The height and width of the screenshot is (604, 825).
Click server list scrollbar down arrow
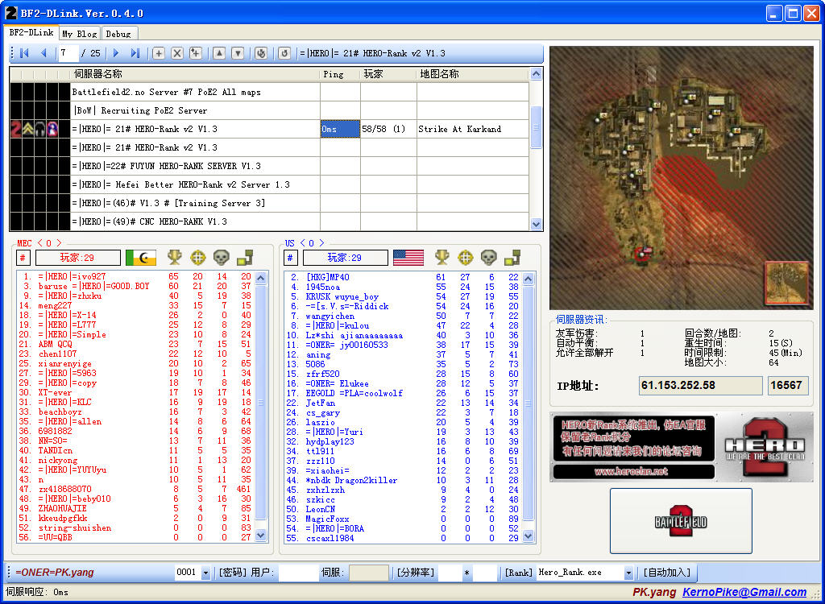(536, 224)
